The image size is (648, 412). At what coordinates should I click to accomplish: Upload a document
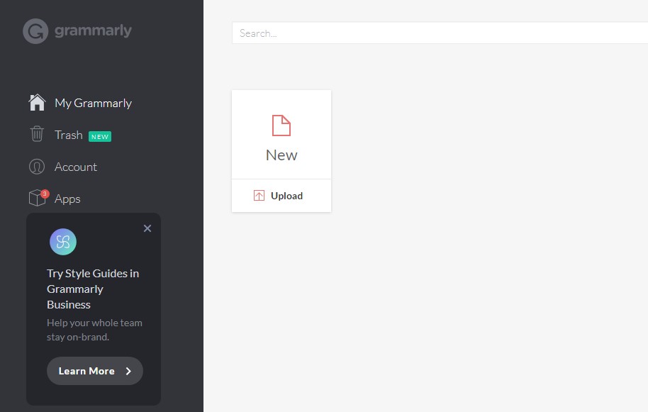click(281, 196)
